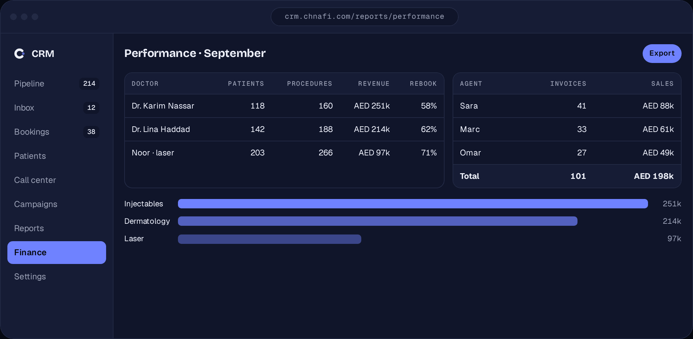
Task: Click the Pipeline count badge 214
Action: 89,84
